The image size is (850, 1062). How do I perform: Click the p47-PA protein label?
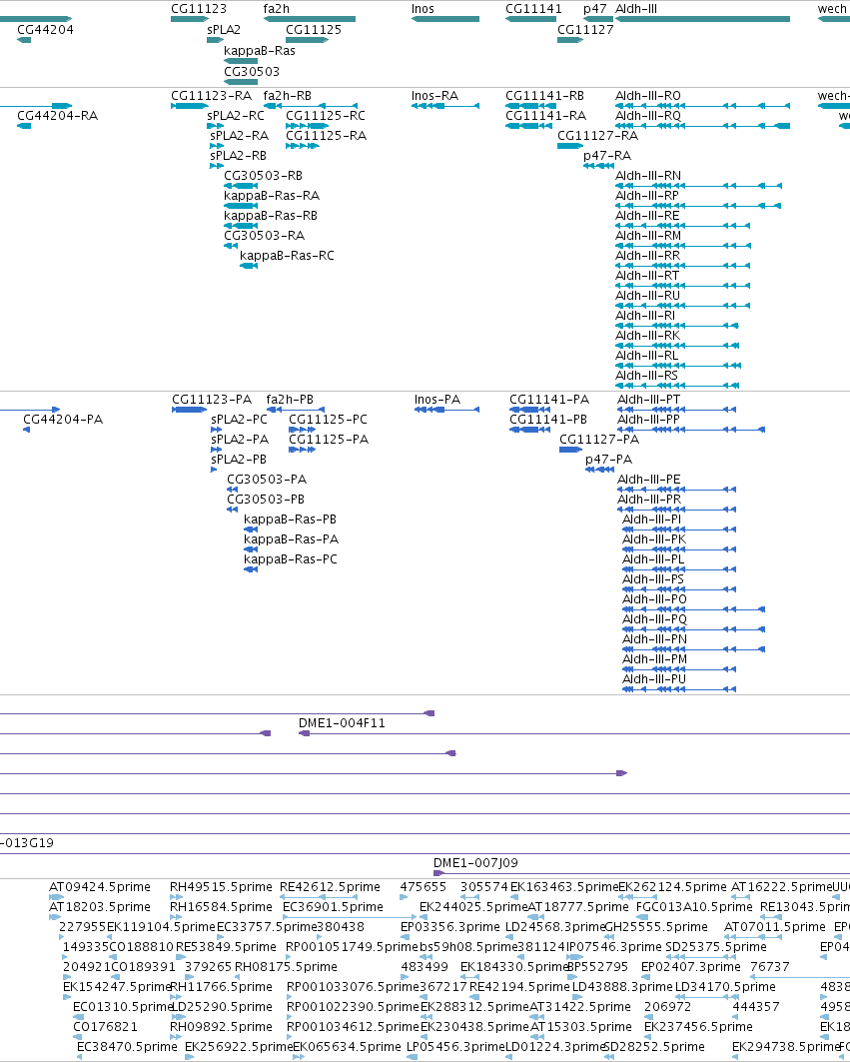(x=609, y=460)
